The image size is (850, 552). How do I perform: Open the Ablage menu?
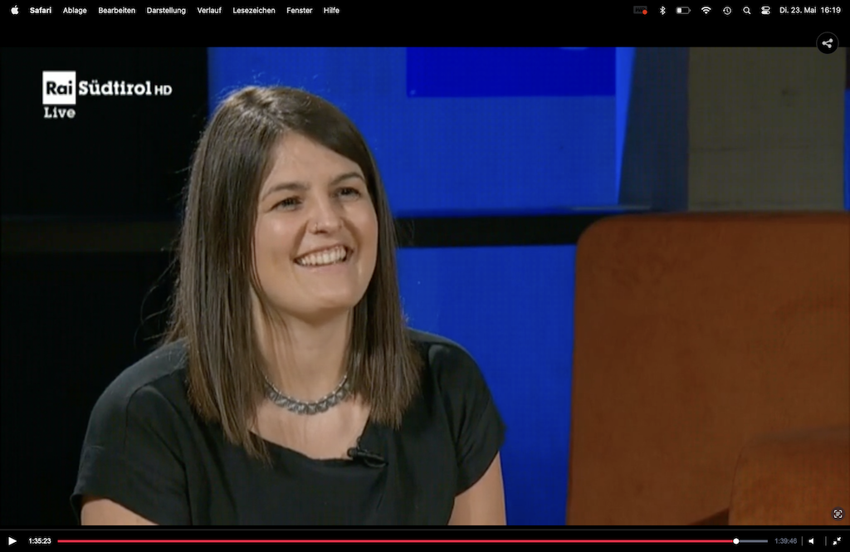point(75,10)
